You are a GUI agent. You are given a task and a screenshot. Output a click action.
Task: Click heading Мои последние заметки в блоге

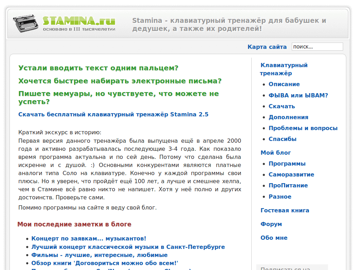(x=75, y=224)
